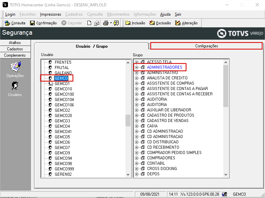The image size is (265, 198).
Task: Click the printer icon in toolbar
Action: [x=106, y=23]
